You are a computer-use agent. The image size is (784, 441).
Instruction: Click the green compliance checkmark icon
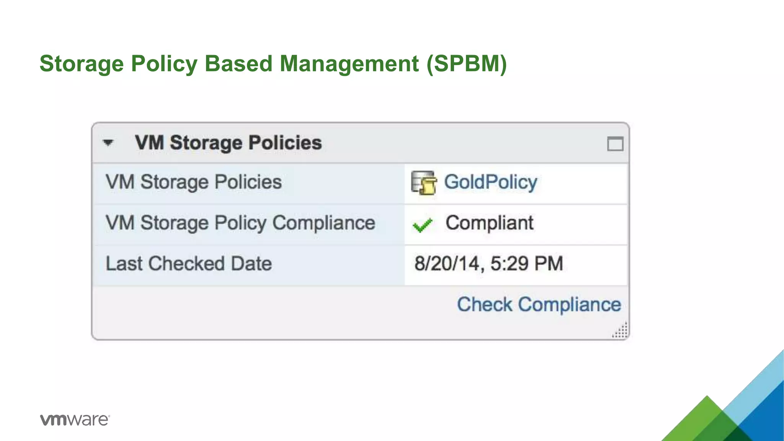point(423,225)
